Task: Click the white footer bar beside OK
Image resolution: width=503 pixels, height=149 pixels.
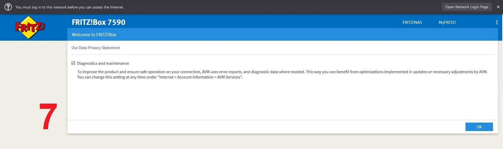Action: 266,127
